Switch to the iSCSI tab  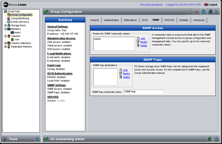(x=145, y=20)
